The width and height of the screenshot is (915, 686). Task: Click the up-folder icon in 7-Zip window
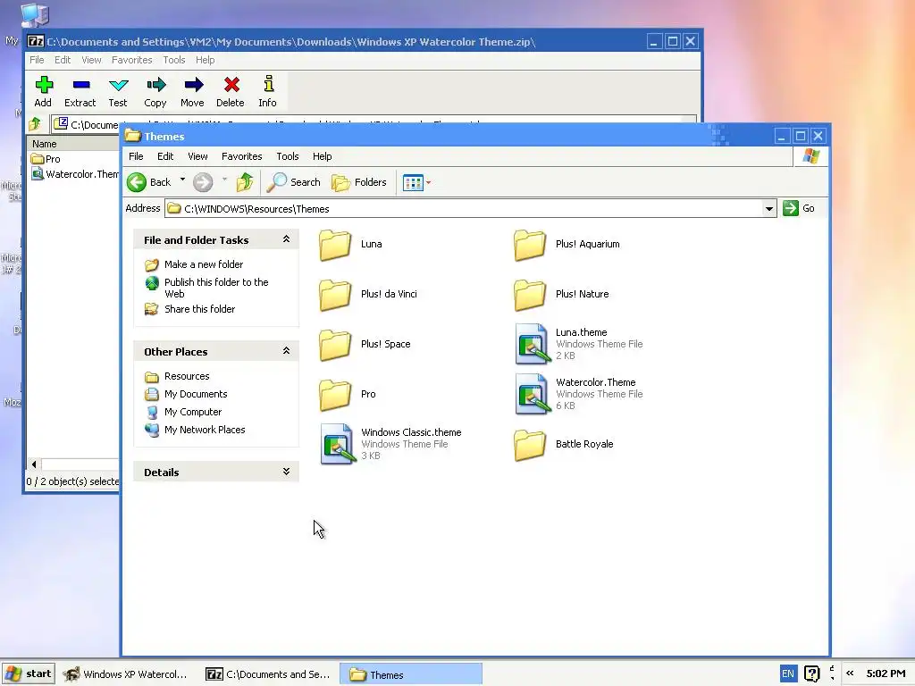click(x=35, y=123)
